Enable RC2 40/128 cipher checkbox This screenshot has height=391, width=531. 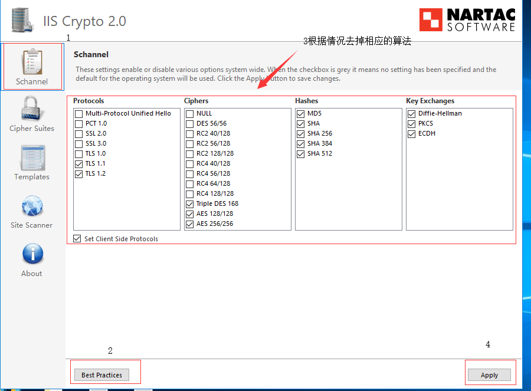189,134
